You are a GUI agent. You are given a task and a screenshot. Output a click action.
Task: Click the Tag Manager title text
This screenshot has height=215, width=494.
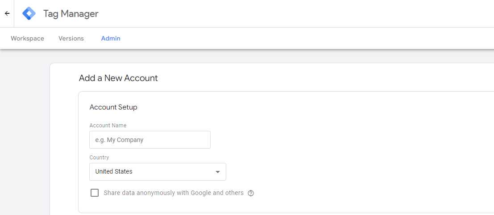71,14
